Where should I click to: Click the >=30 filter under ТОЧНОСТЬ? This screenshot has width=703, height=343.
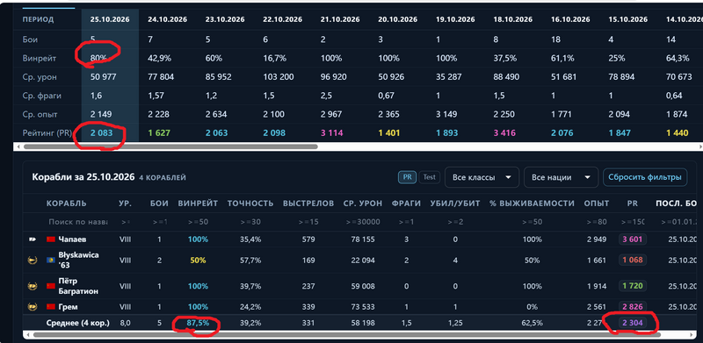250,222
